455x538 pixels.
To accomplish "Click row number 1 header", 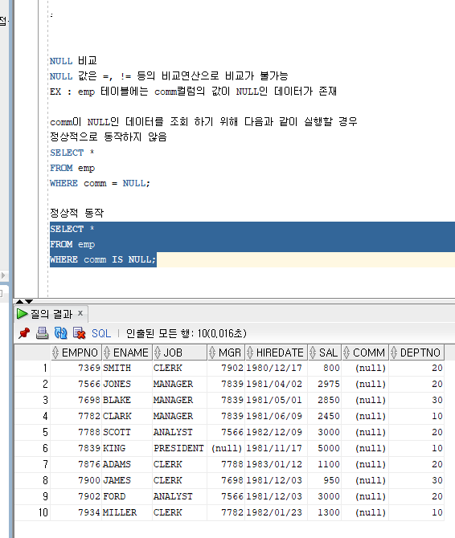I will coord(33,368).
